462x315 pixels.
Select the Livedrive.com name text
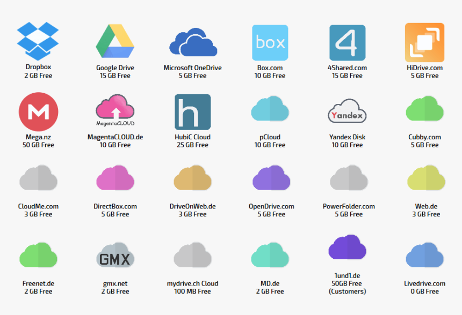click(424, 283)
